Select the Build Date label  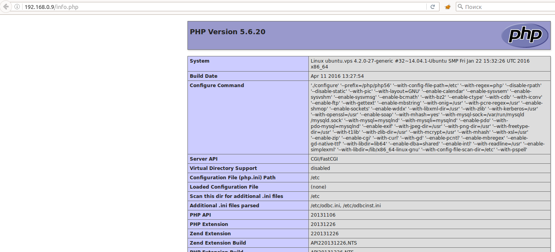coord(203,76)
